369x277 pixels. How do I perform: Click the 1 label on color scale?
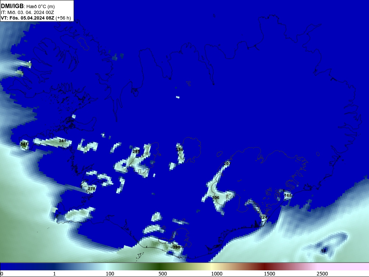tap(54, 274)
